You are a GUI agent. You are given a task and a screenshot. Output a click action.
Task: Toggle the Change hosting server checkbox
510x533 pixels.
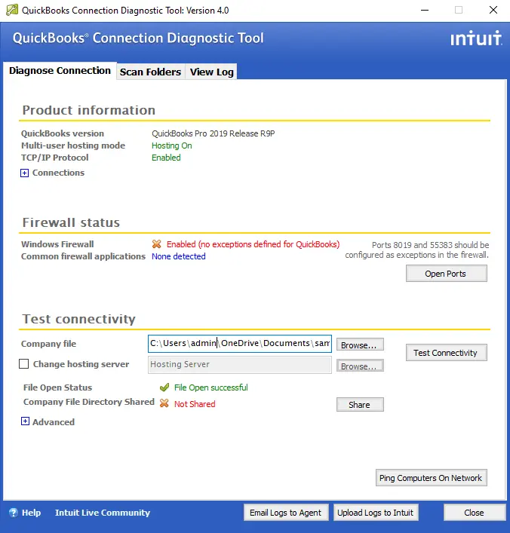tap(23, 363)
